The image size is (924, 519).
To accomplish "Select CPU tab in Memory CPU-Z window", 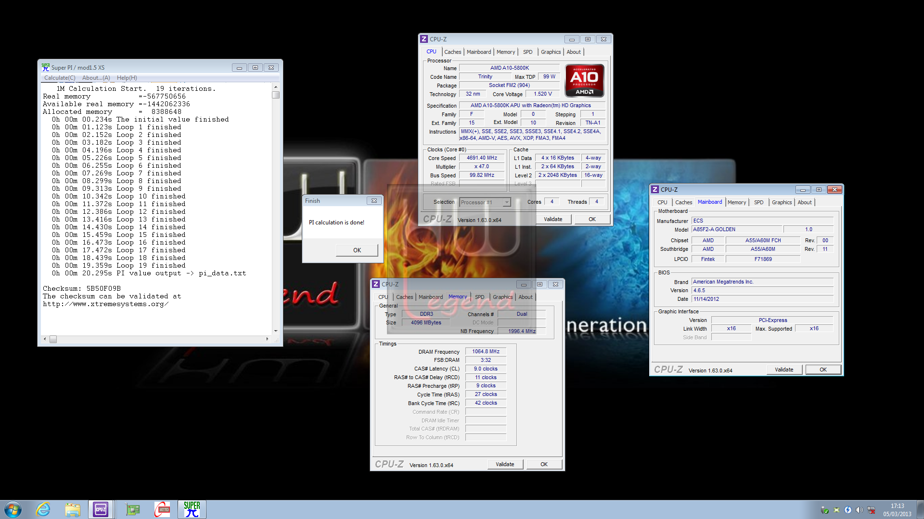I will tap(383, 297).
